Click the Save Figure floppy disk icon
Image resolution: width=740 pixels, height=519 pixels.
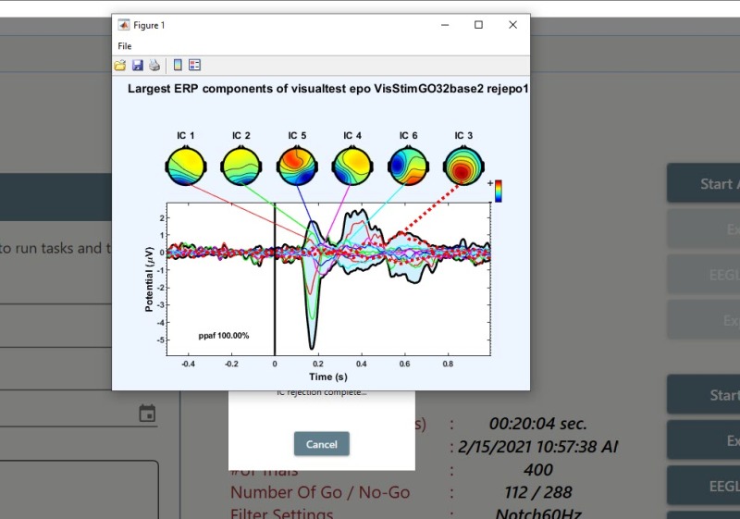click(x=137, y=66)
